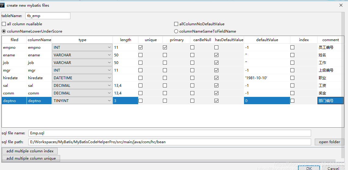Check the primary box for deptno

click(165, 101)
